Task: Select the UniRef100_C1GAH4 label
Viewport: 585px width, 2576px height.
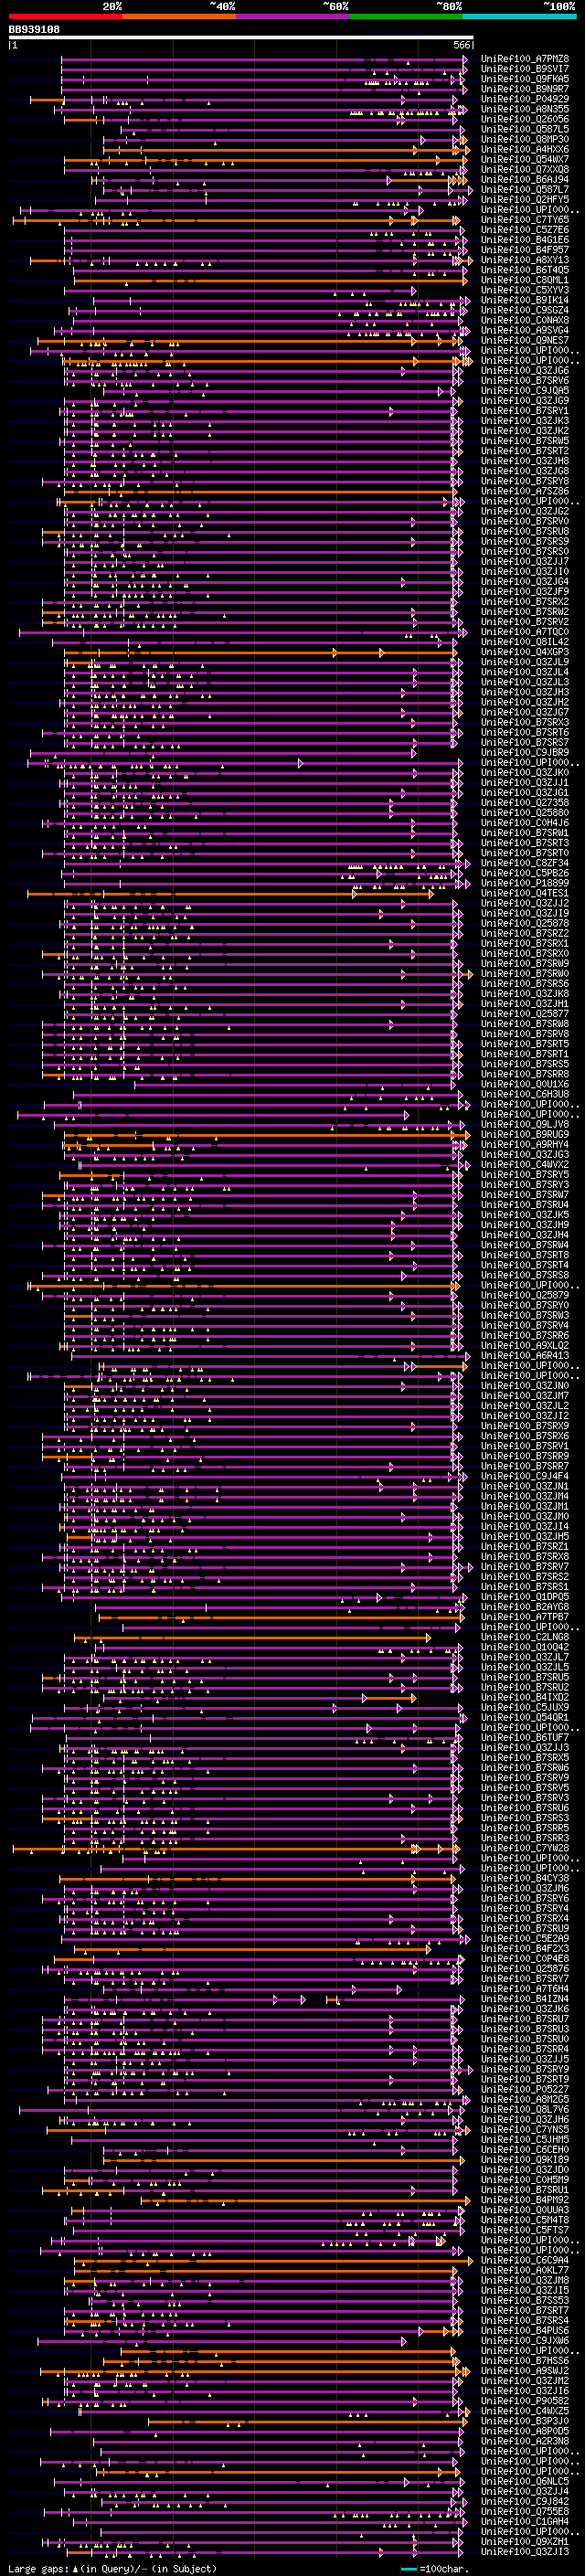Action: click(x=525, y=2522)
